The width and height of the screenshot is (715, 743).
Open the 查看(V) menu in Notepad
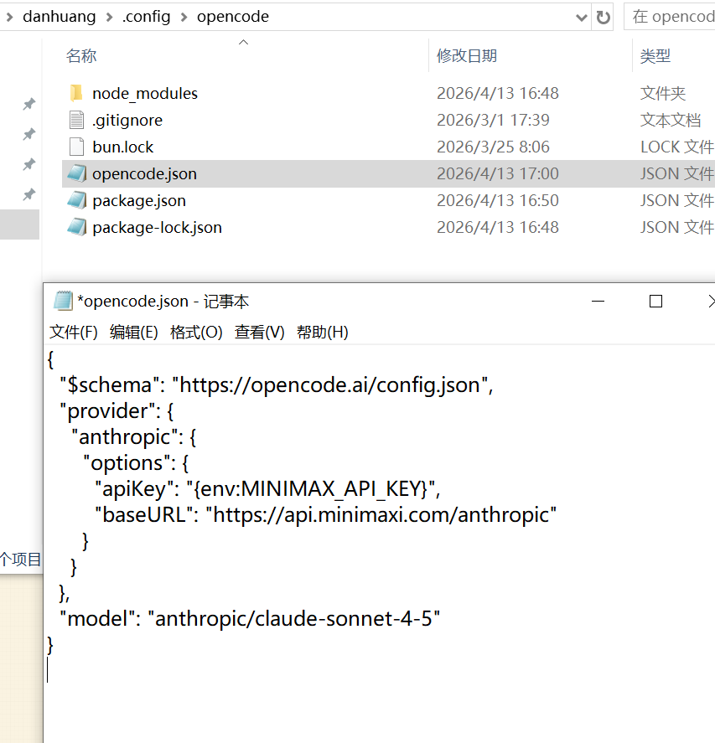point(259,333)
